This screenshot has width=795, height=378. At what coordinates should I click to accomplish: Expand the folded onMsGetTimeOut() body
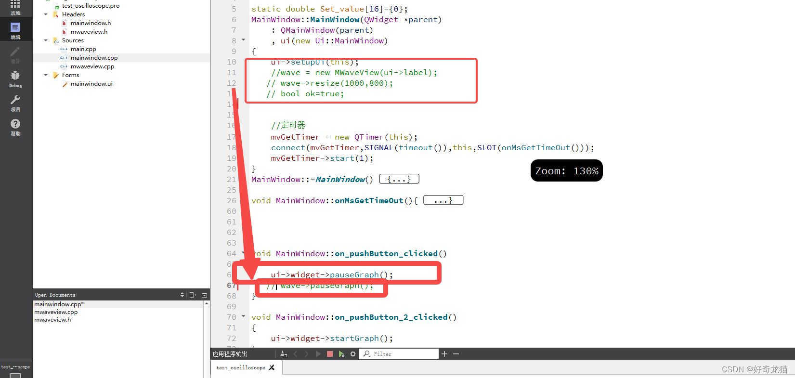pos(443,200)
